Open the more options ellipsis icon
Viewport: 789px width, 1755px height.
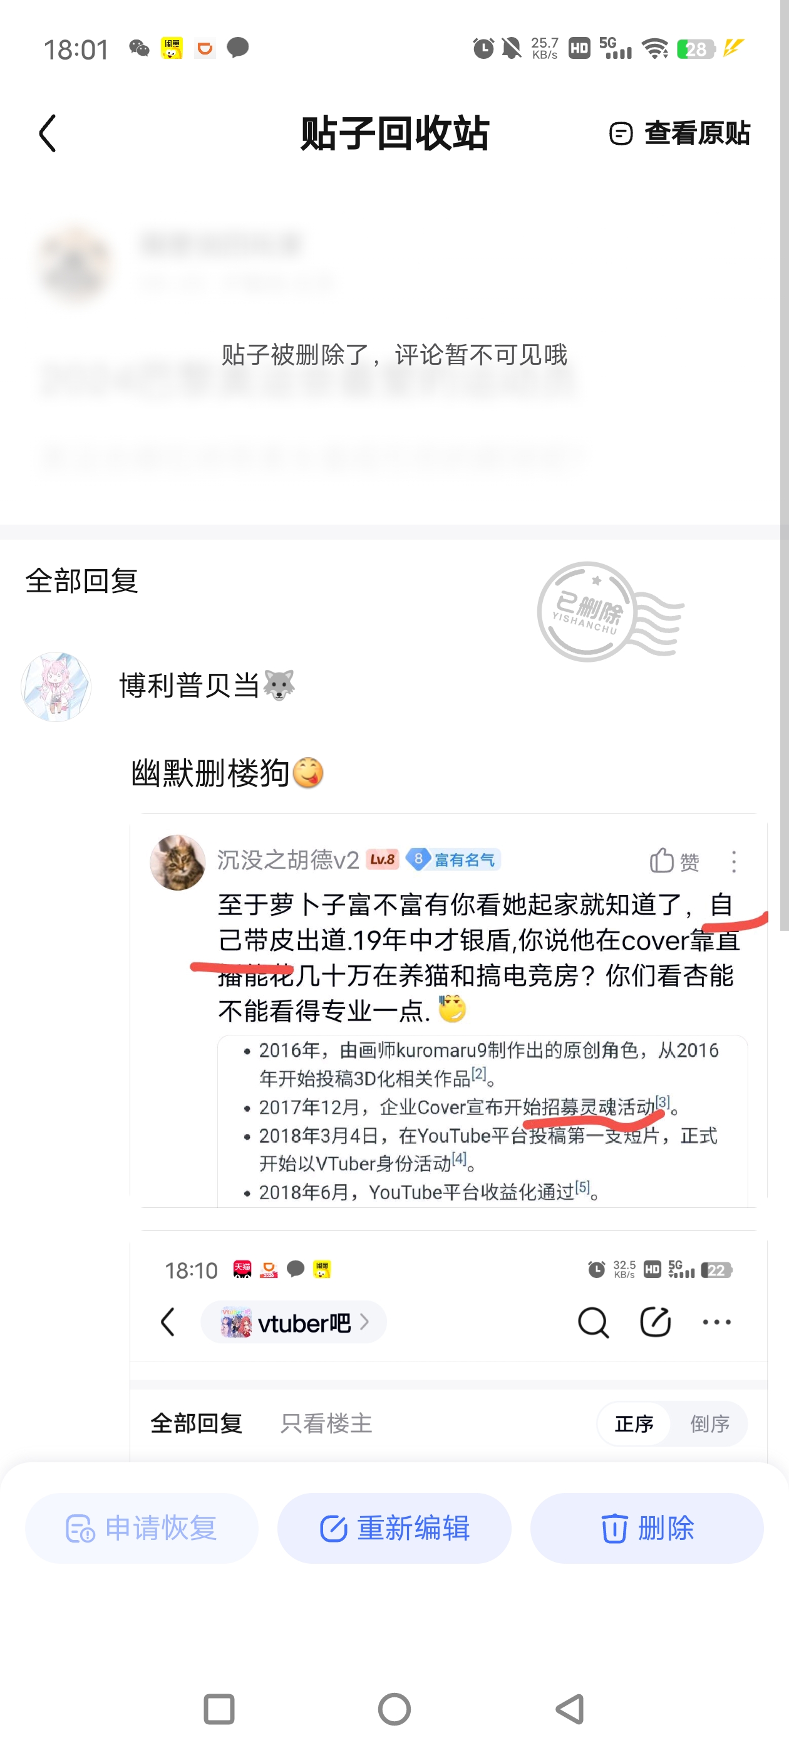(x=716, y=1322)
